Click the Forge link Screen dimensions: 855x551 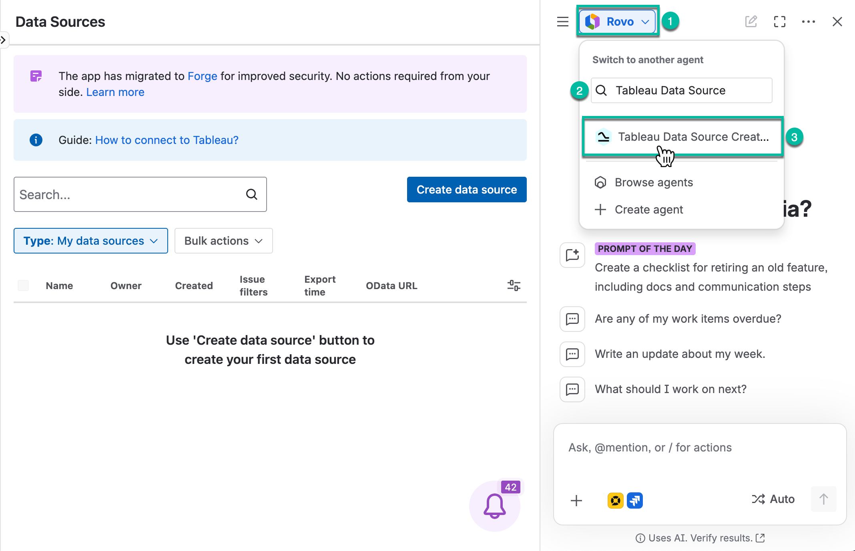click(203, 76)
